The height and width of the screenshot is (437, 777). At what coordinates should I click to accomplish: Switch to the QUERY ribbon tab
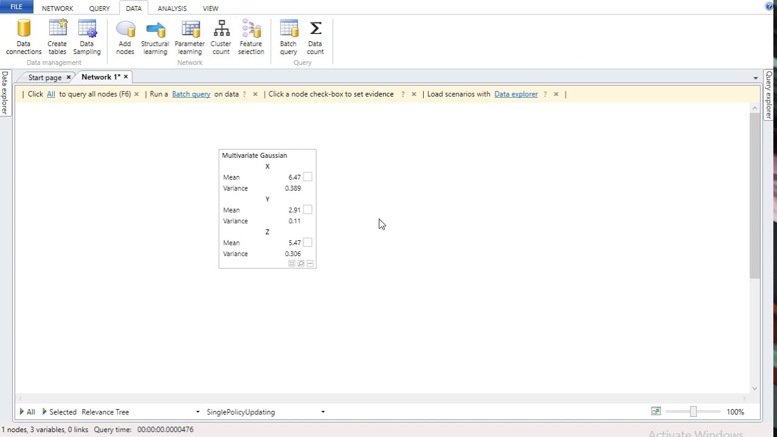100,8
